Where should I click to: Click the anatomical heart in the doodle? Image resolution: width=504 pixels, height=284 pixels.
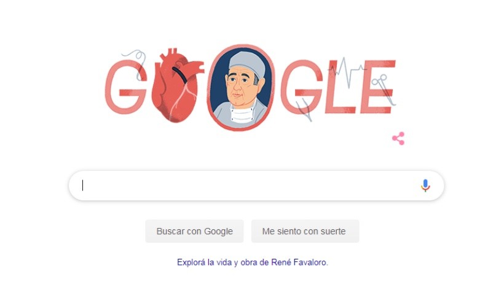[x=176, y=85]
